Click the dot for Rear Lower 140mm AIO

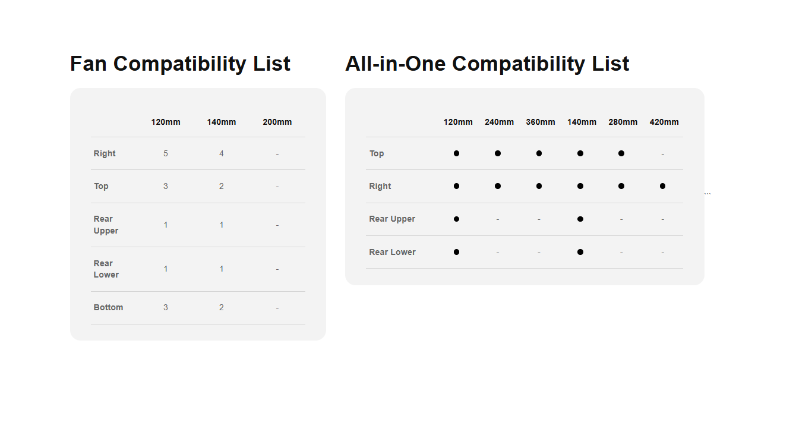pos(580,252)
